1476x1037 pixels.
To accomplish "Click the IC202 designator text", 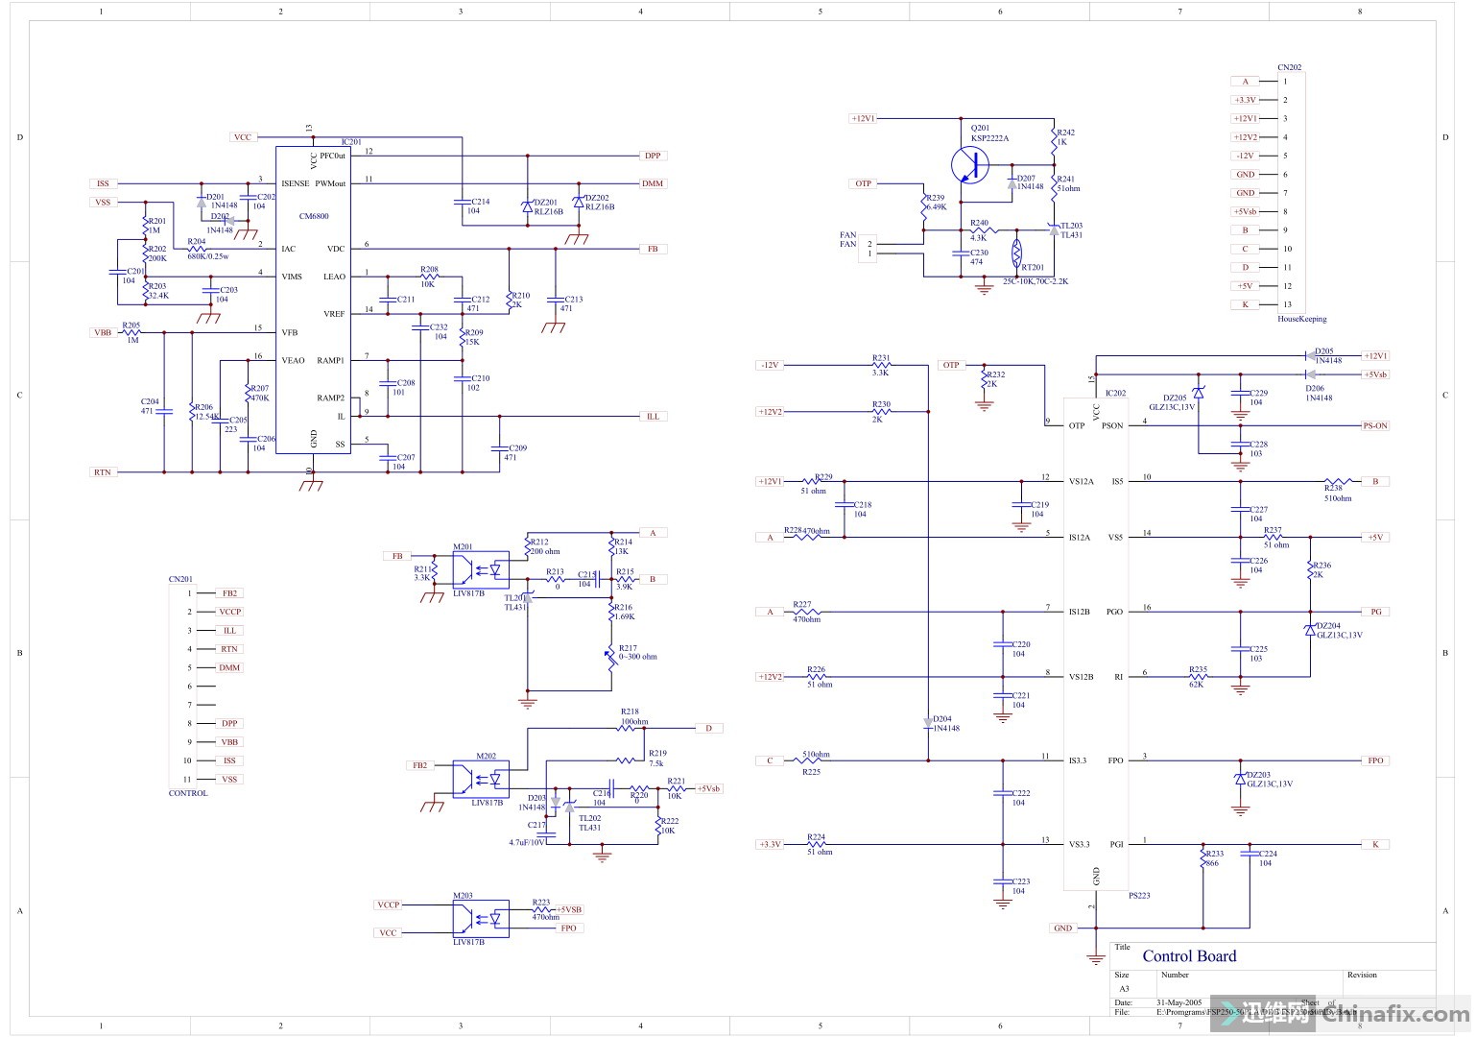I will [1115, 393].
